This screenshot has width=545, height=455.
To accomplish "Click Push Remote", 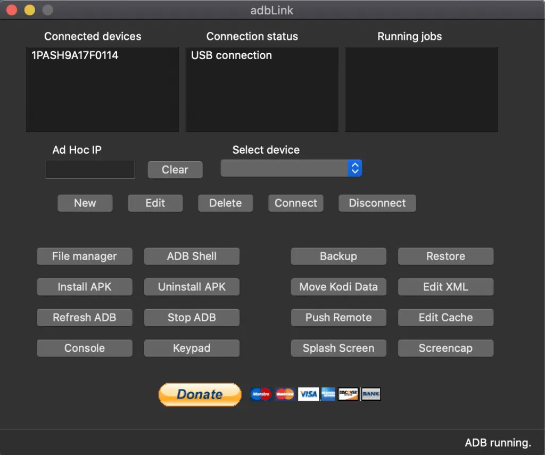I will coord(338,317).
